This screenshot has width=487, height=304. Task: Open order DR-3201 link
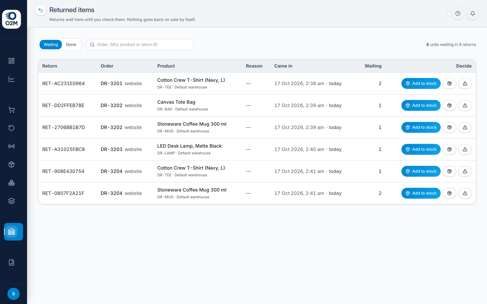(111, 84)
